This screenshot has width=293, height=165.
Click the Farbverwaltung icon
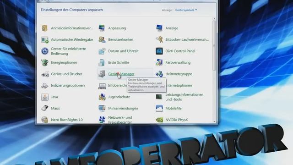coord(159,62)
